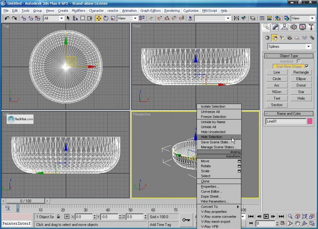The height and width of the screenshot is (229, 318).
Task: Choose Isolate Selection in context menu
Action: pyautogui.click(x=219, y=106)
